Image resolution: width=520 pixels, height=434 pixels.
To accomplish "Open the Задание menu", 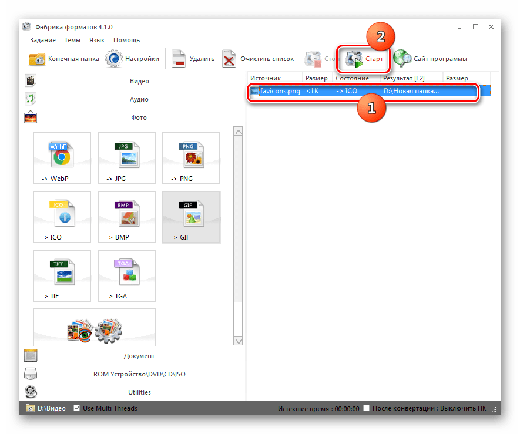I will (x=43, y=40).
